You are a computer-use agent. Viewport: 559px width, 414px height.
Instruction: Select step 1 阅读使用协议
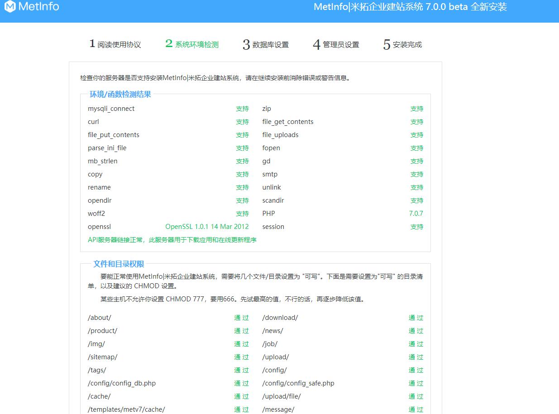click(116, 44)
